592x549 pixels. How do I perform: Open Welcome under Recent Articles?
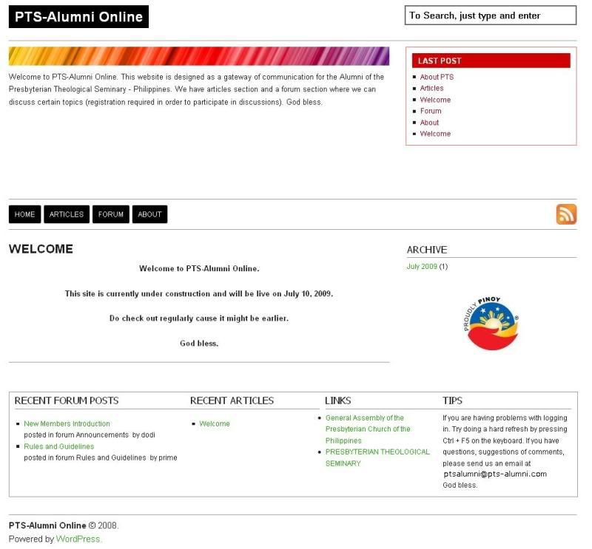[215, 424]
